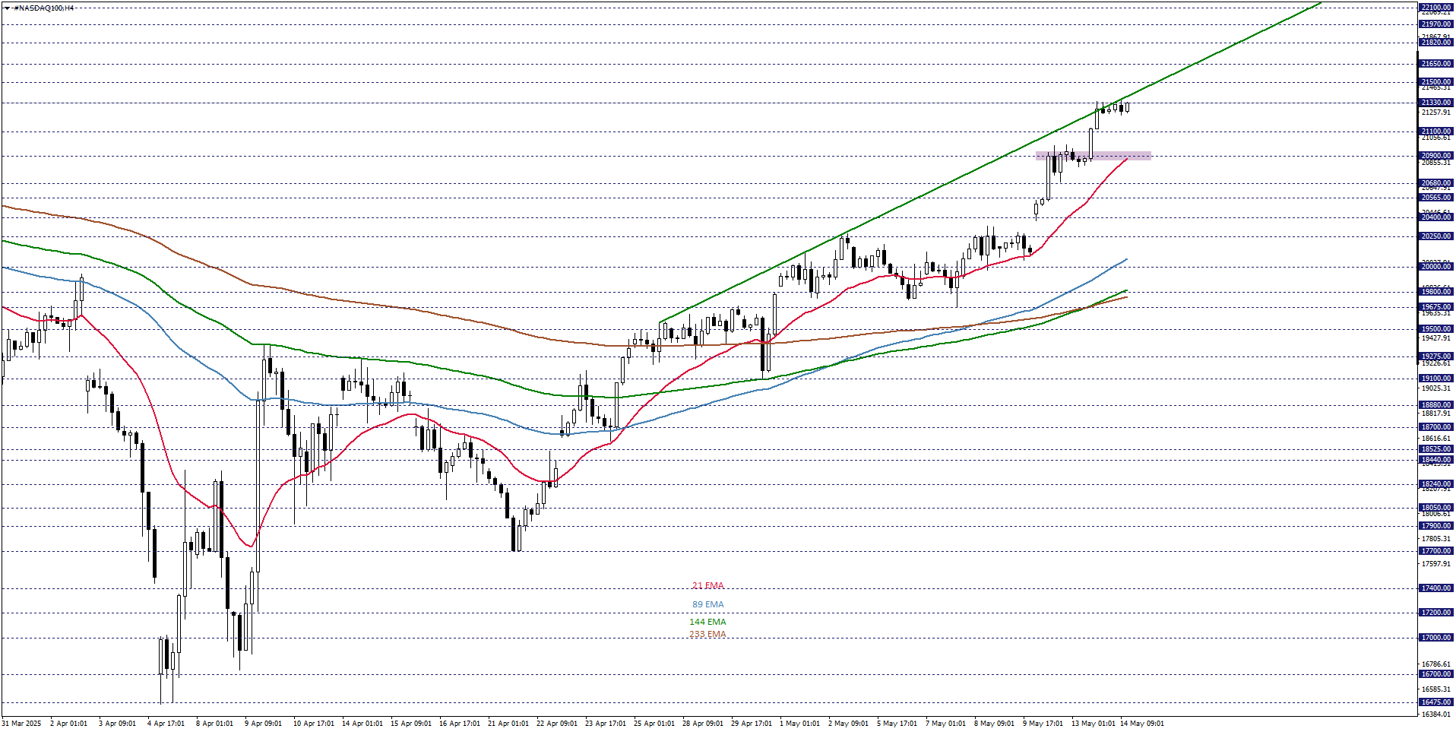Click the 21820.00 price level label
This screenshot has width=1456, height=732.
[1436, 43]
